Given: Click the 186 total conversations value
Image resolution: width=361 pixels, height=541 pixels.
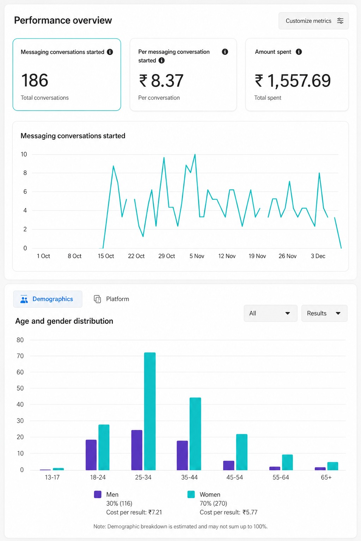Looking at the screenshot, I should 35,81.
